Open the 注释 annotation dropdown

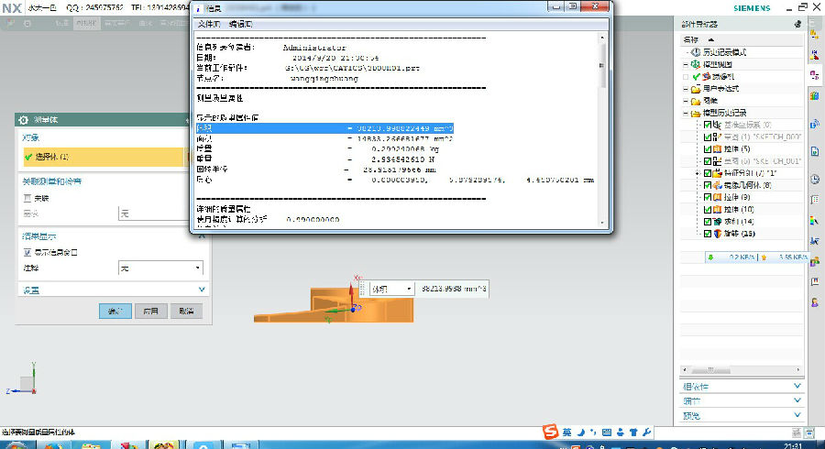[x=161, y=268]
